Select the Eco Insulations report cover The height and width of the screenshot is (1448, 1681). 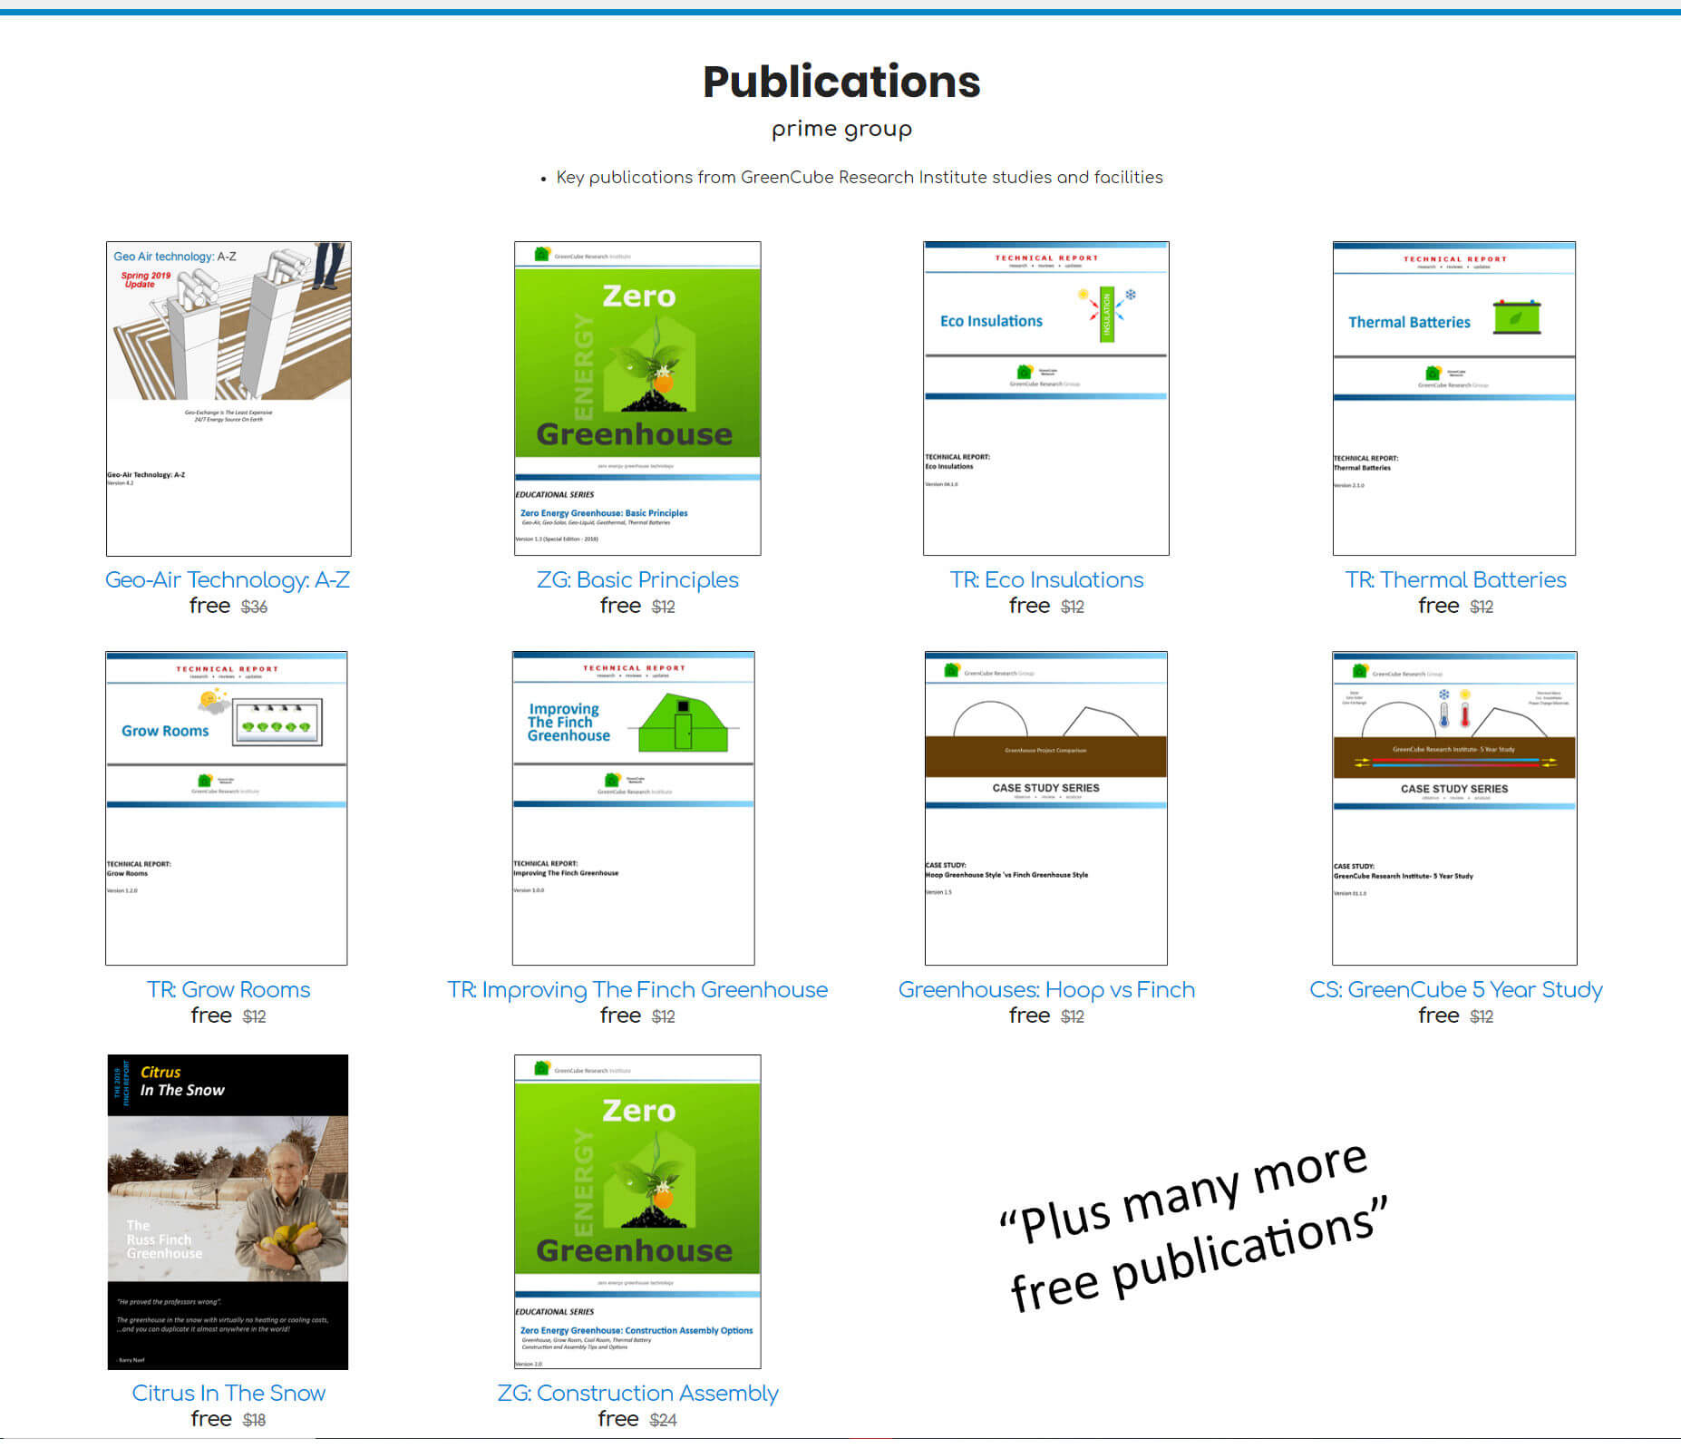coord(1046,398)
